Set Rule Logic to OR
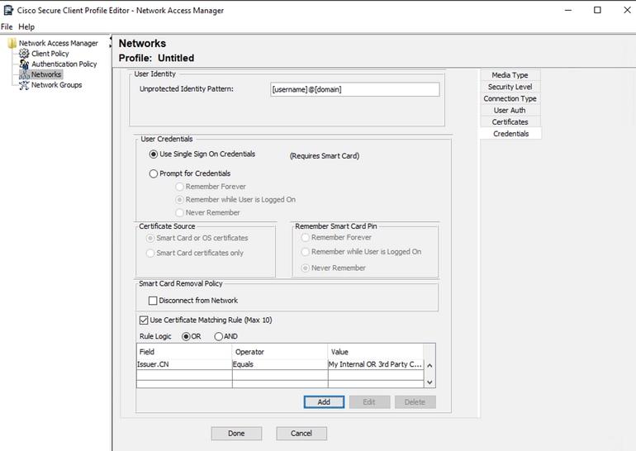This screenshot has height=451, width=636. pos(186,337)
